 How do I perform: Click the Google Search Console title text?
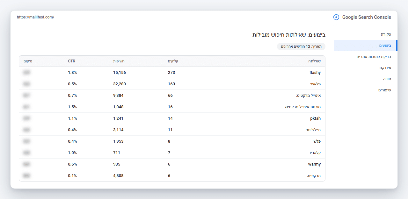click(367, 17)
